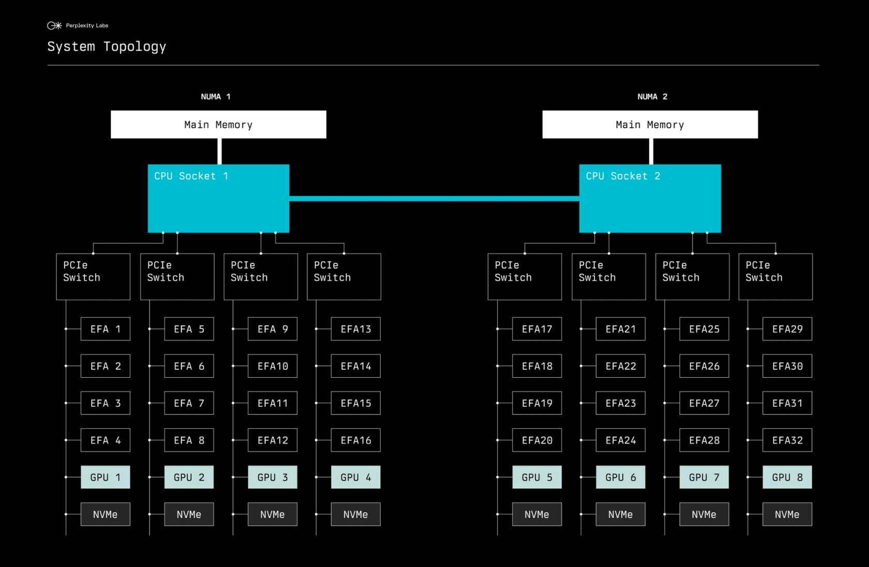Select the CPU Socket 2 block
Image resolution: width=869 pixels, height=567 pixels.
click(x=650, y=198)
